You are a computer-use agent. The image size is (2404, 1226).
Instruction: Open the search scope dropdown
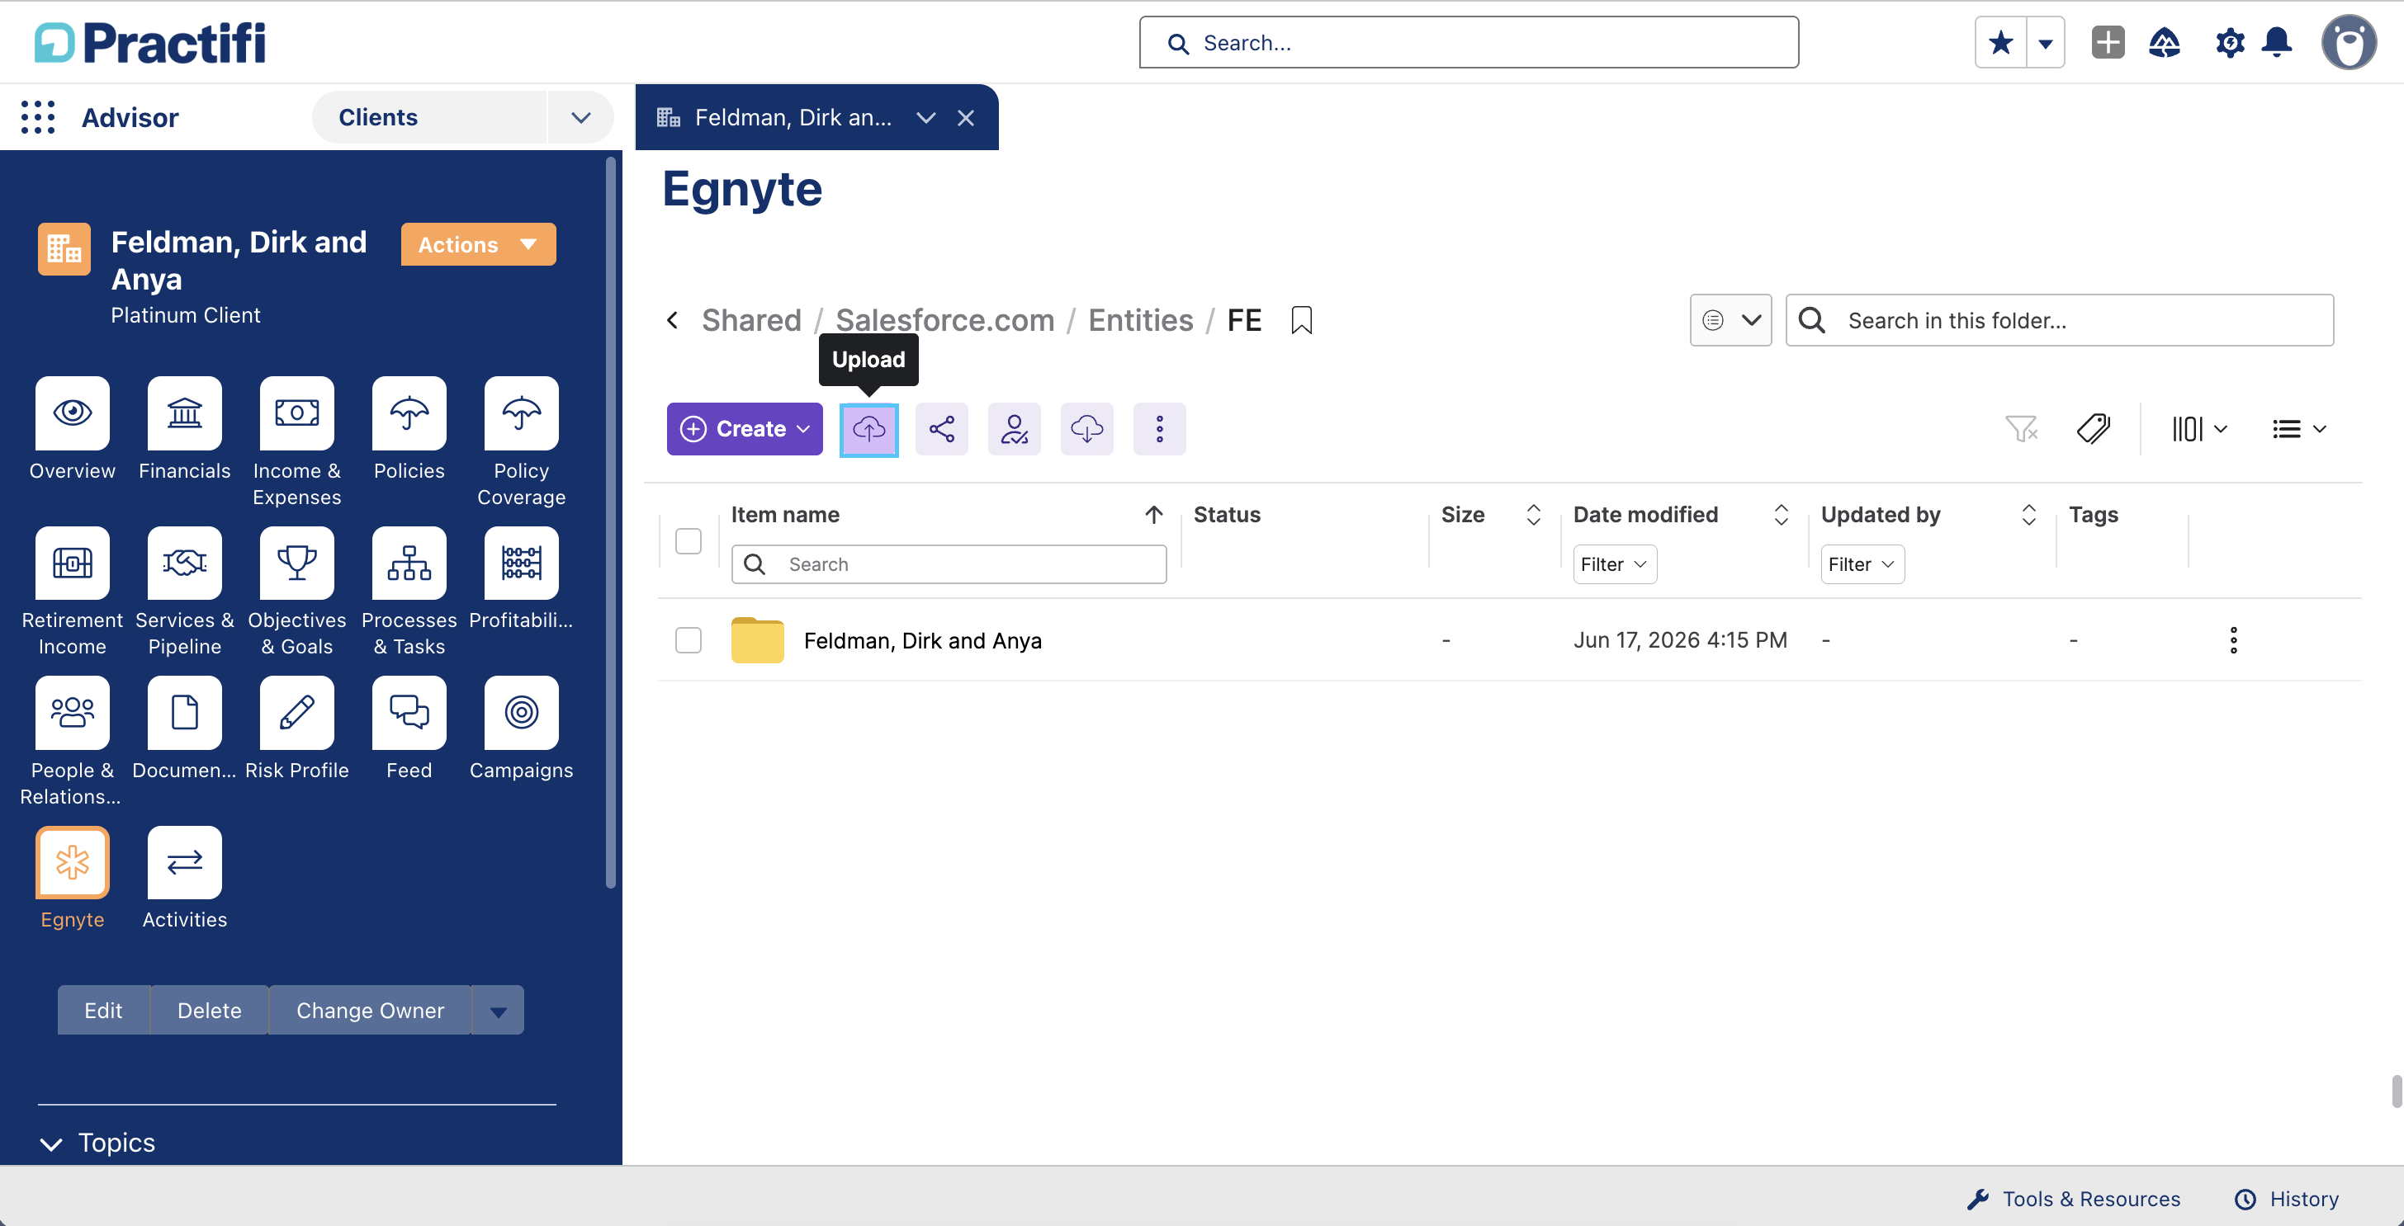[1730, 321]
